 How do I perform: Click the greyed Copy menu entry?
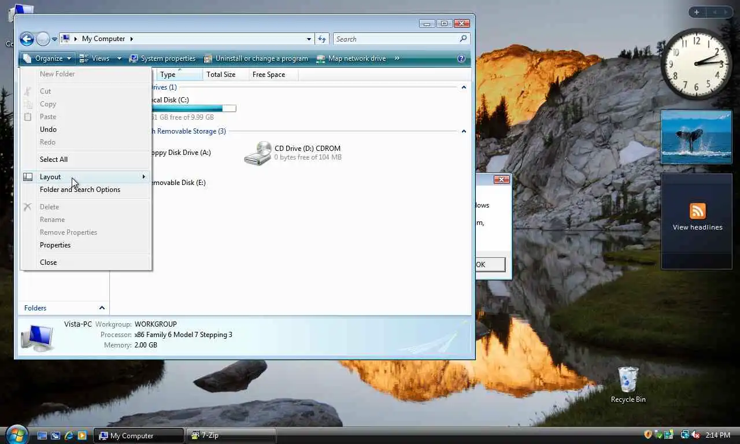86,104
